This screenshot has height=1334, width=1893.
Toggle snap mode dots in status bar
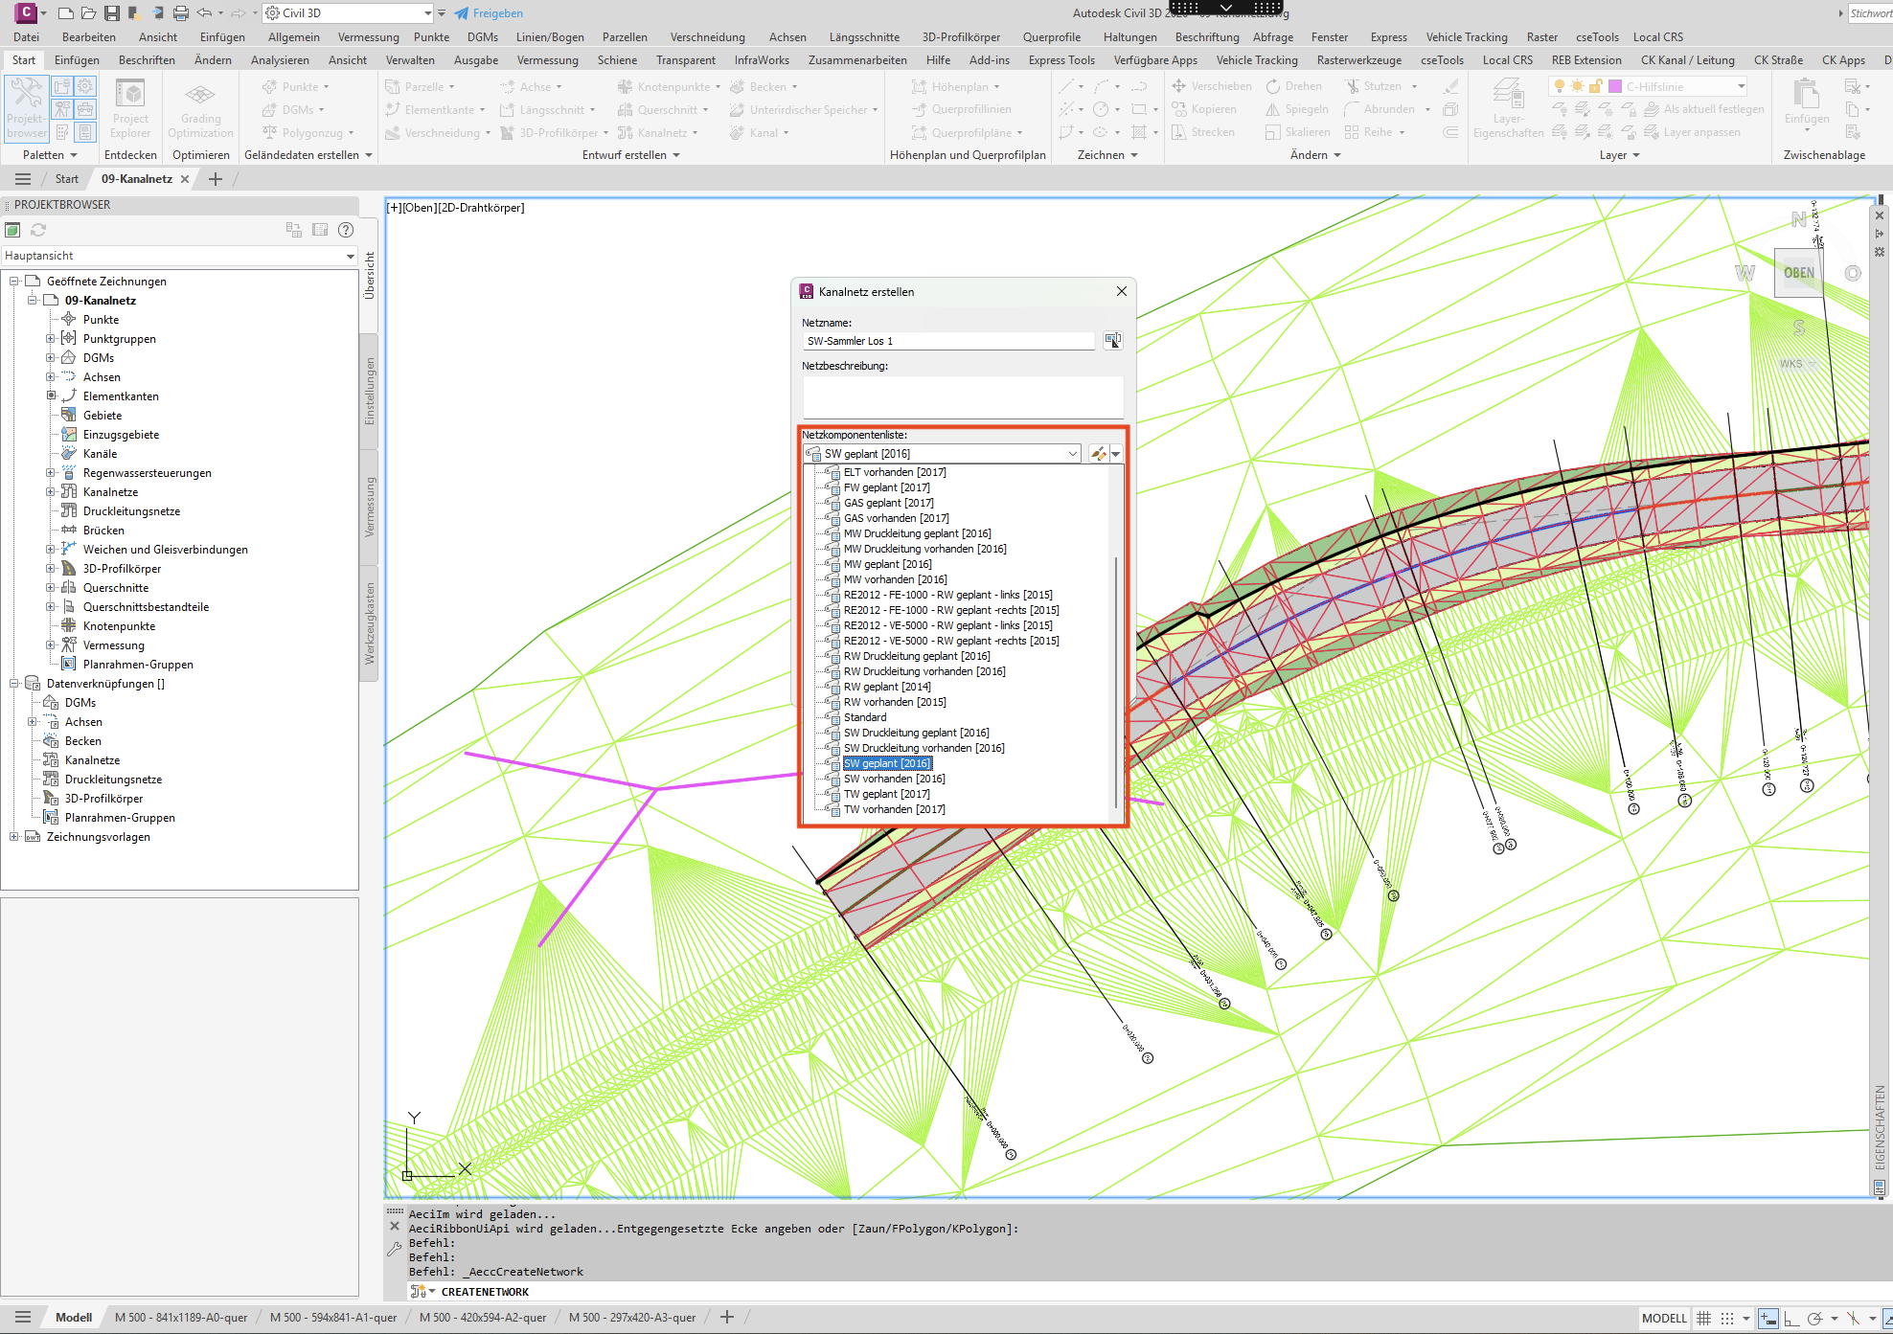point(1727,1319)
